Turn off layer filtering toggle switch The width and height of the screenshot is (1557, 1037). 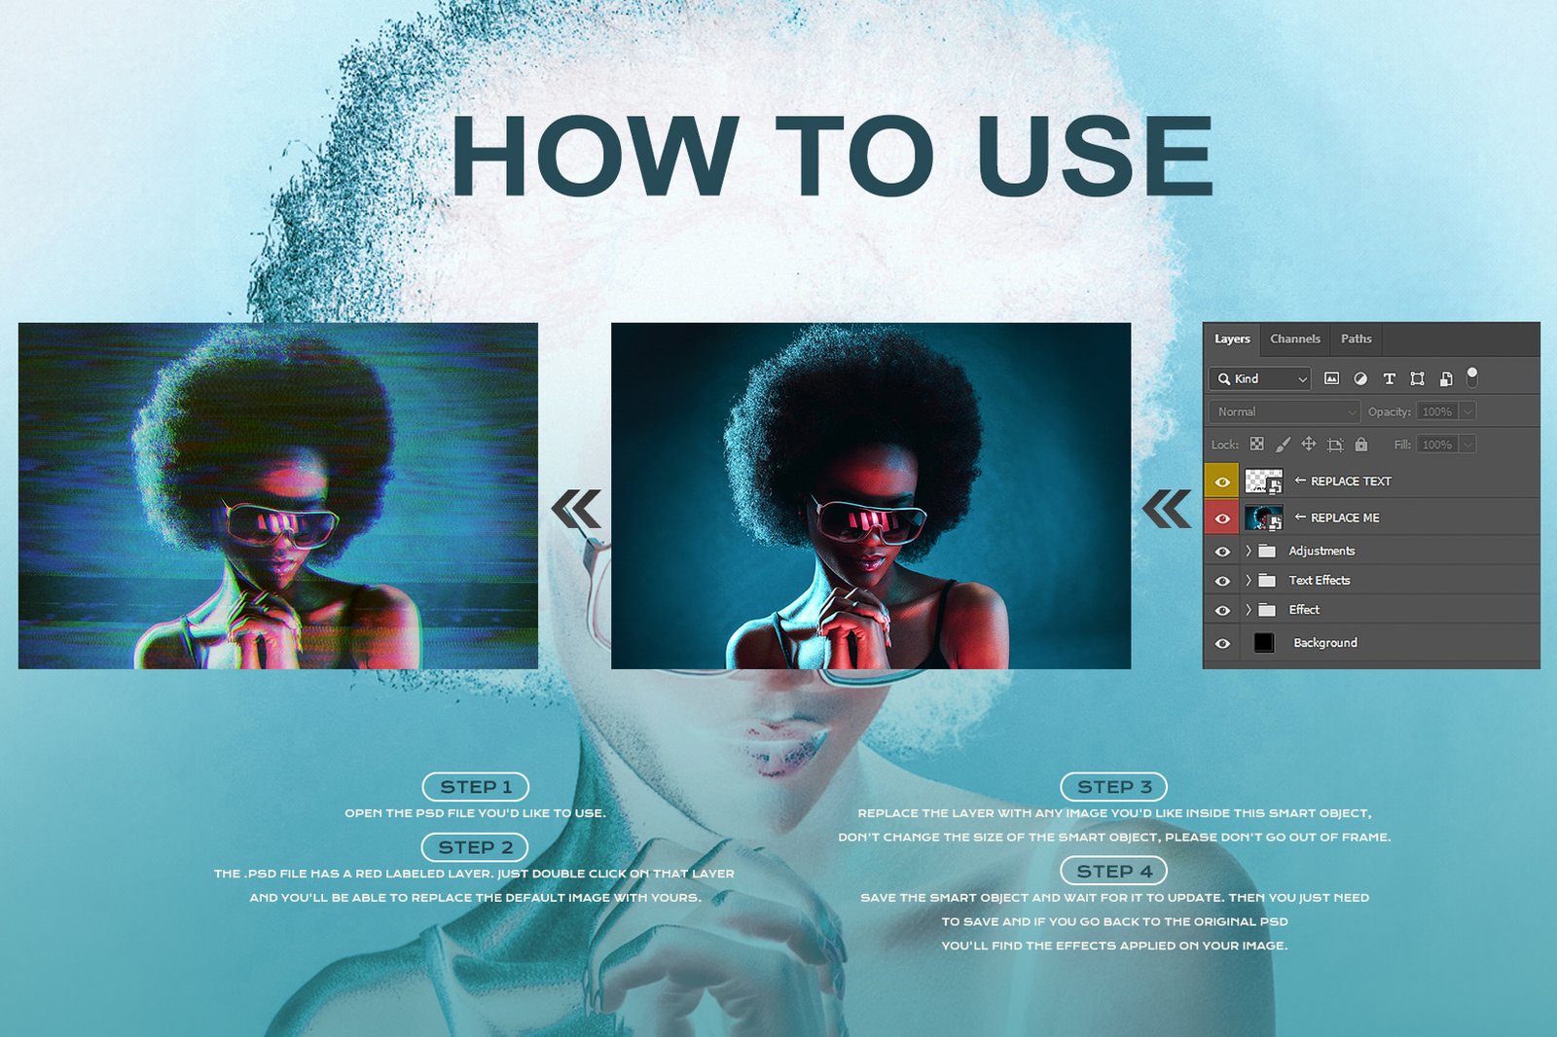pos(1472,376)
